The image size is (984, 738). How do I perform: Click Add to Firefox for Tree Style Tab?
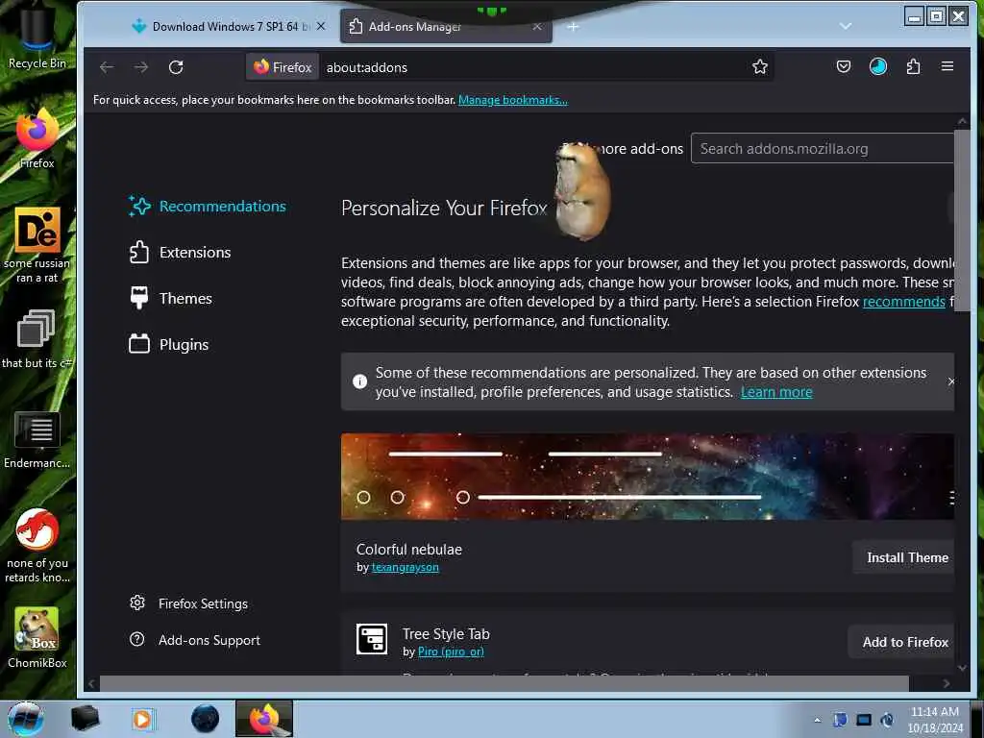(903, 642)
